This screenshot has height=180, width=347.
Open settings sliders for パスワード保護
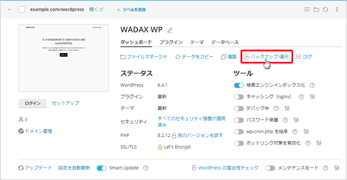pos(296,120)
